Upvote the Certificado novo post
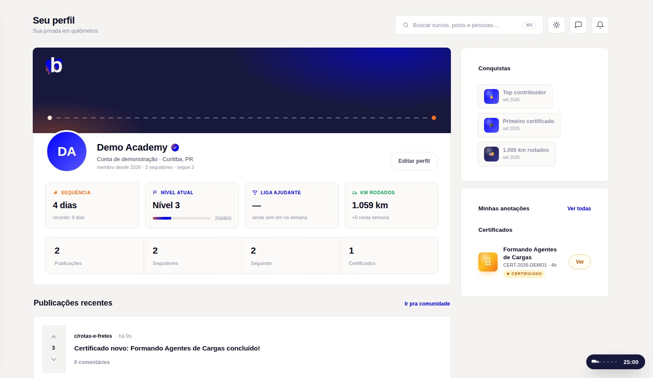This screenshot has height=378, width=653. pos(54,337)
